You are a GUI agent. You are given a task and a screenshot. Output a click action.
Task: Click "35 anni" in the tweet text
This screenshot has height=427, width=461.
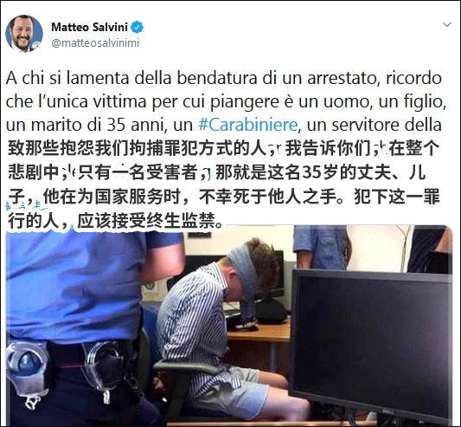[135, 125]
